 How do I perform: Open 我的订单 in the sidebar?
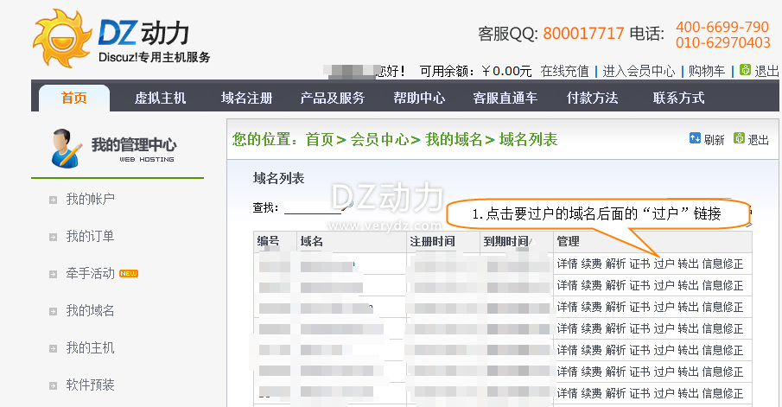pos(90,237)
